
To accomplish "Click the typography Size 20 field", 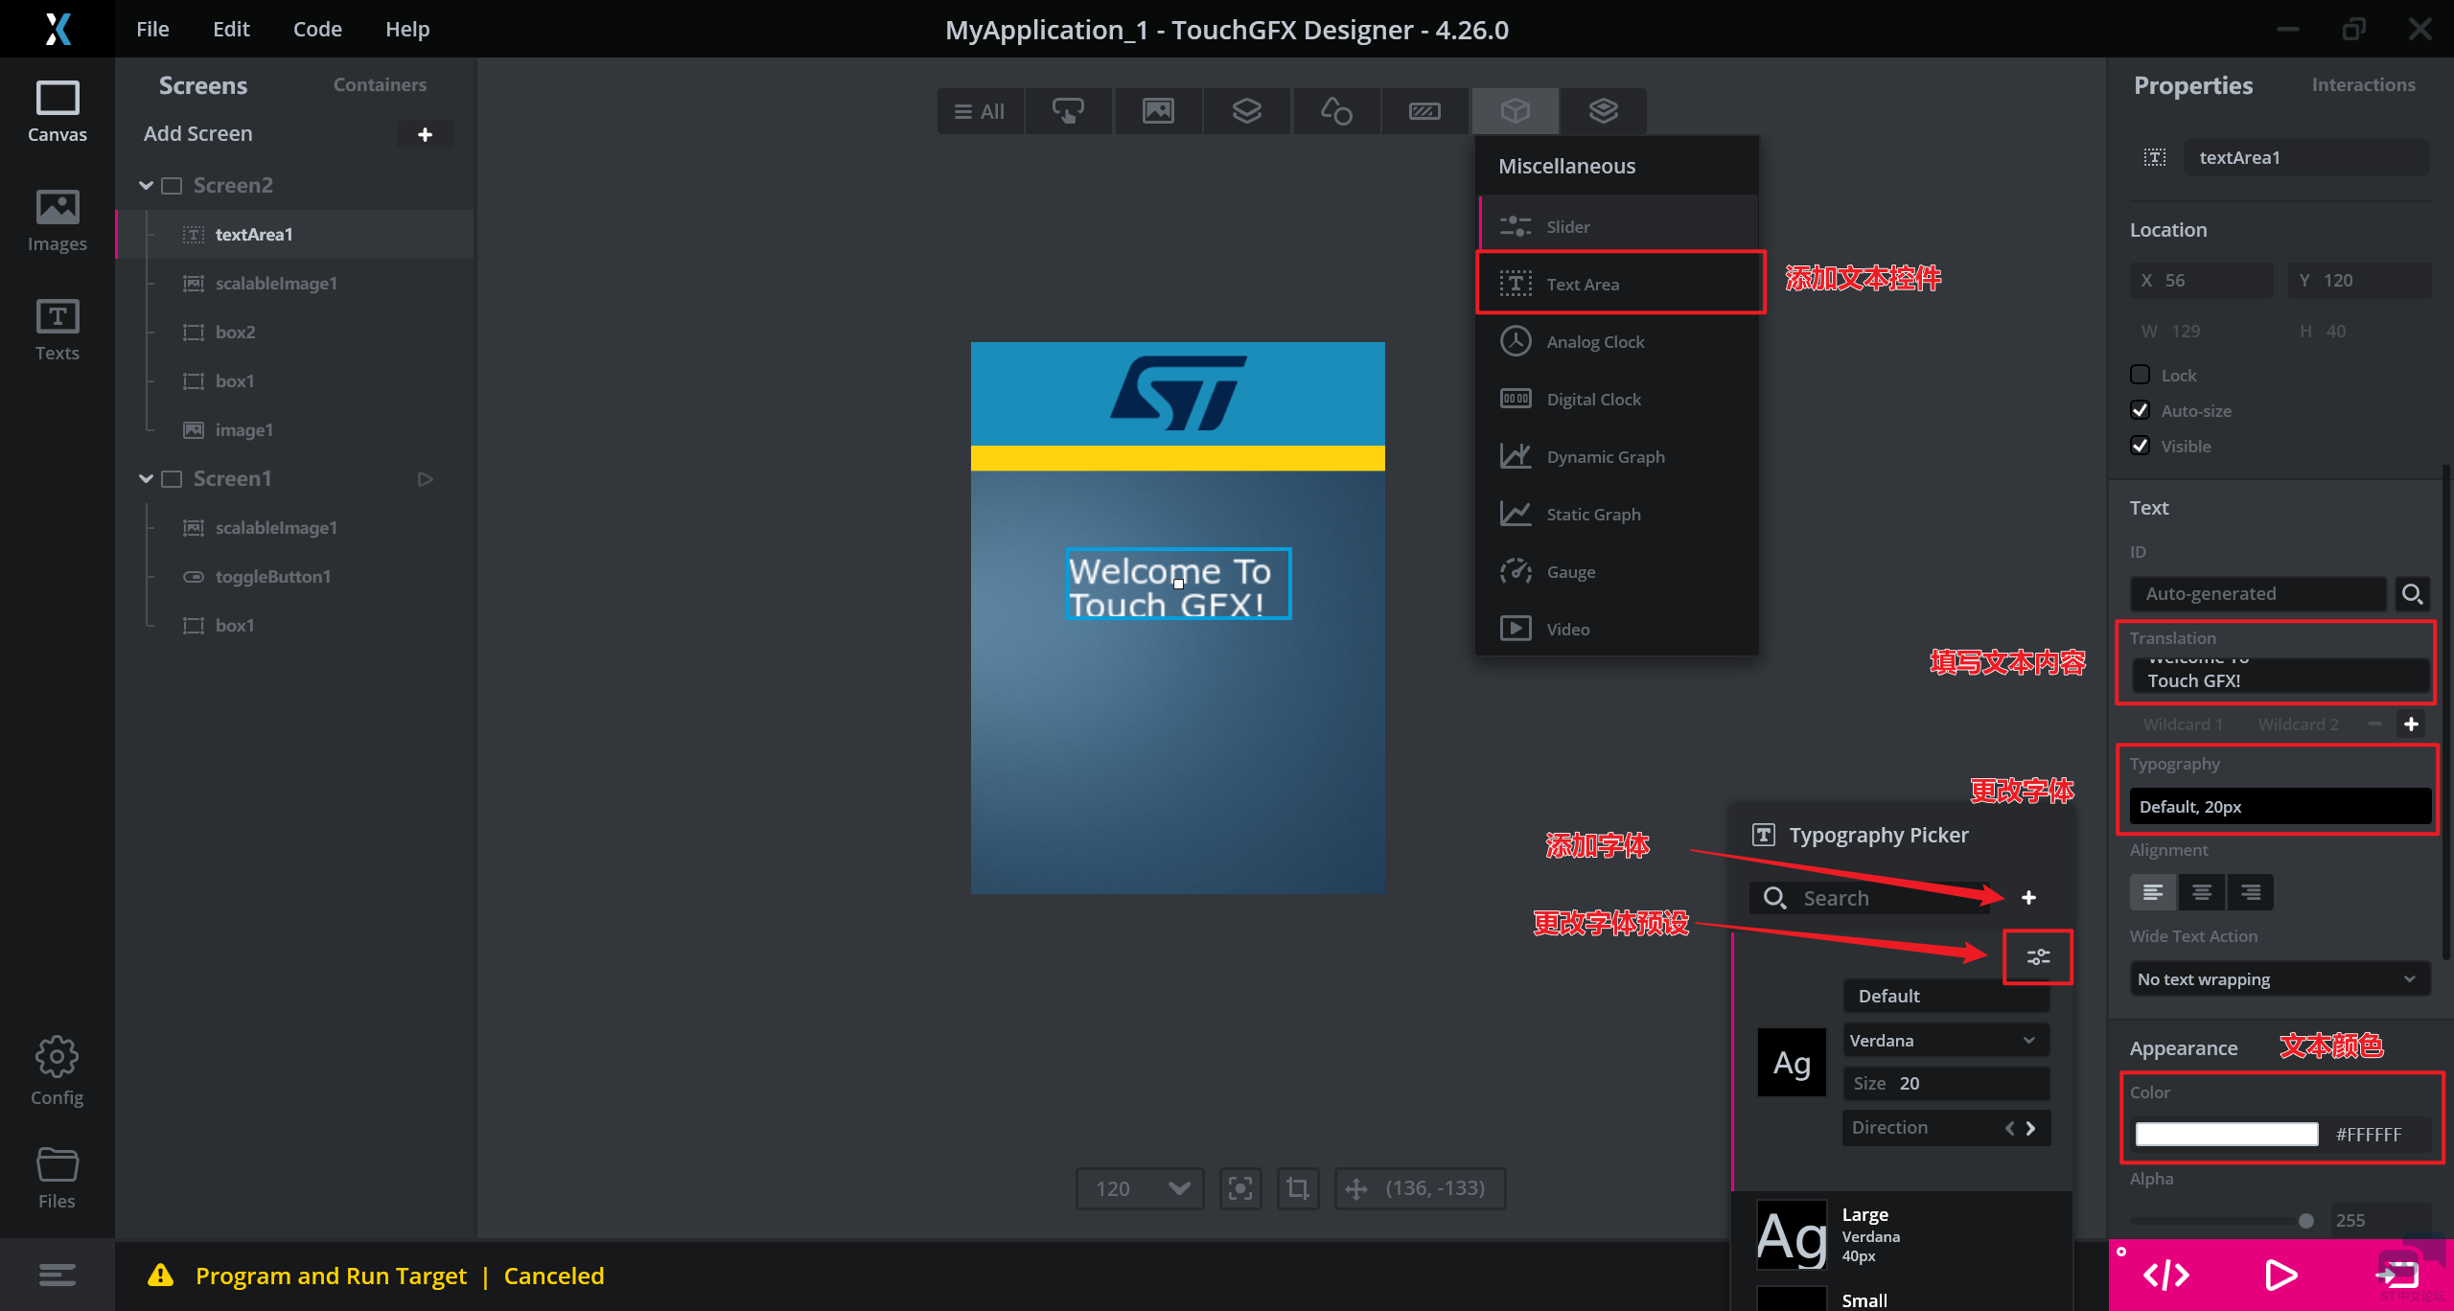I will coord(1946,1084).
